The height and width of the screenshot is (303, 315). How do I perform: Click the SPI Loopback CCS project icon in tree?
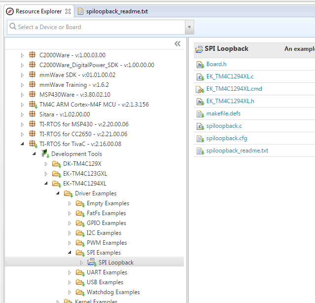pyautogui.click(x=92, y=262)
